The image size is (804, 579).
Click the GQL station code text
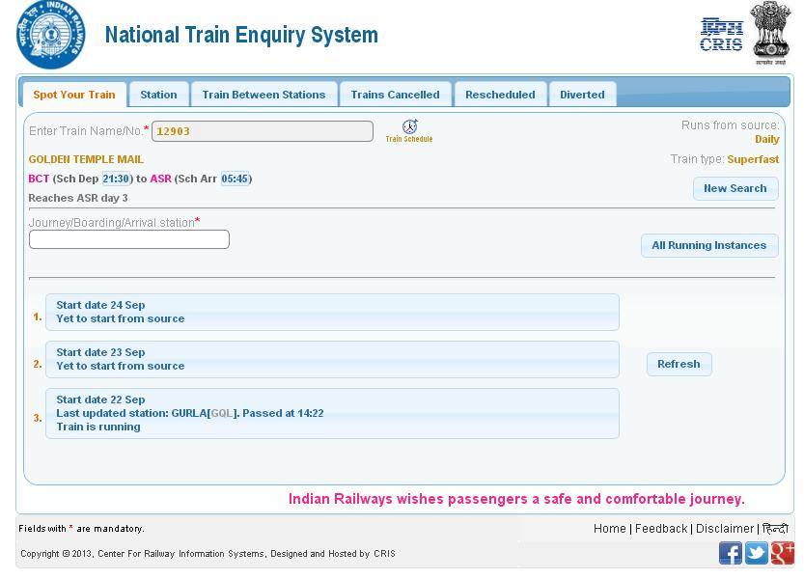click(222, 413)
